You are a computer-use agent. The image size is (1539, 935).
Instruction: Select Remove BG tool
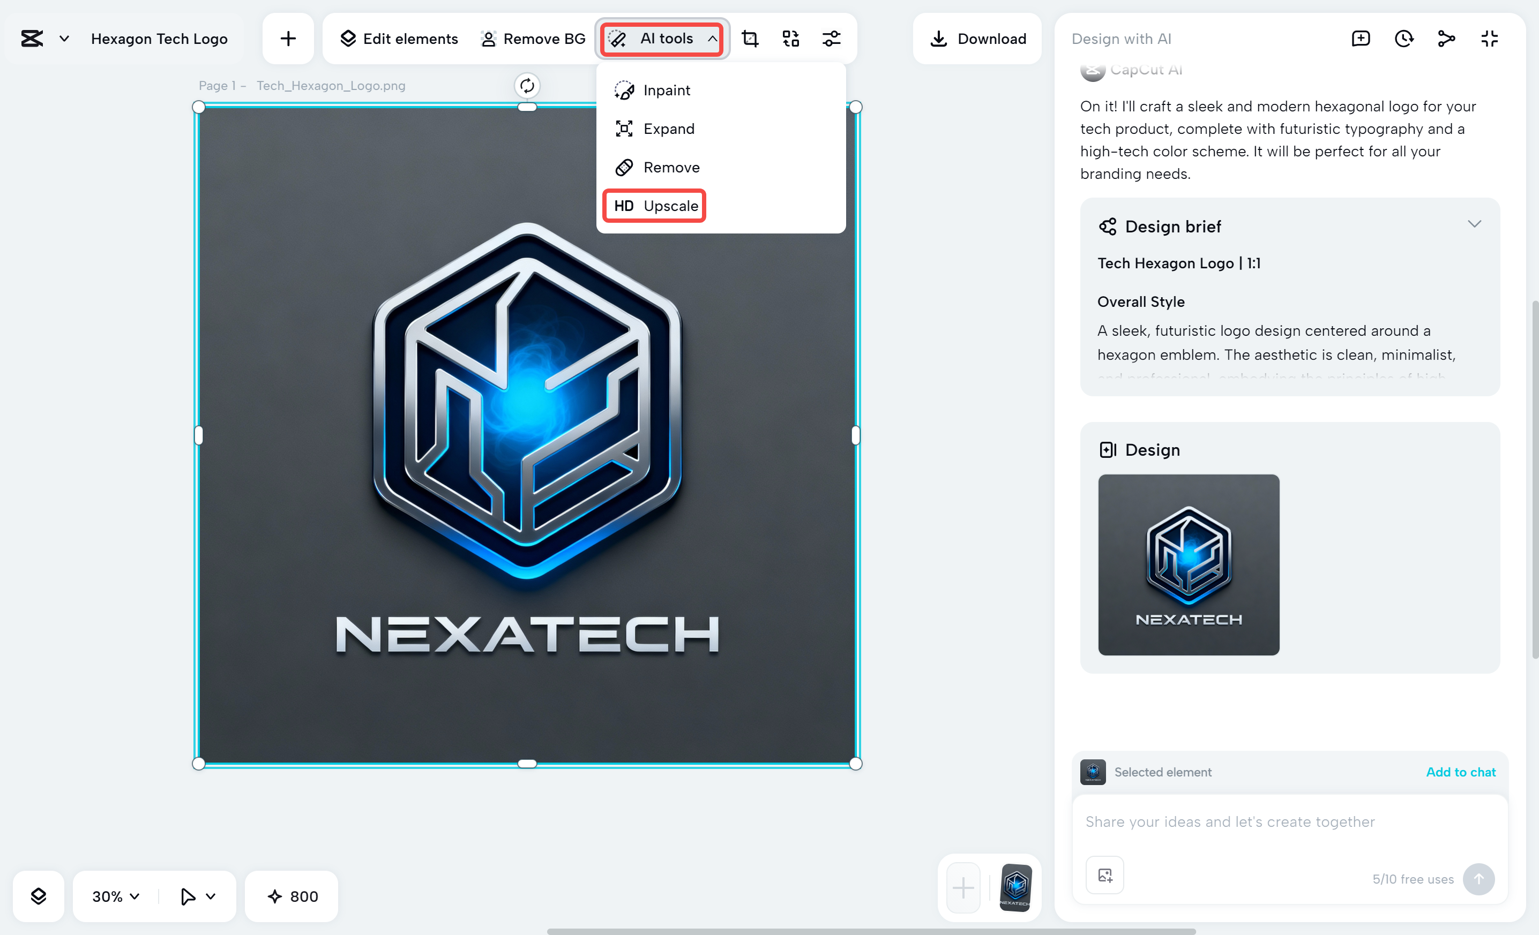533,39
